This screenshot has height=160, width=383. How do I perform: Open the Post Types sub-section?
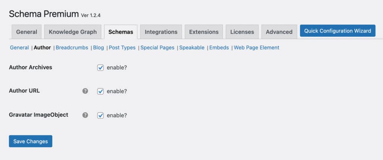(x=122, y=47)
